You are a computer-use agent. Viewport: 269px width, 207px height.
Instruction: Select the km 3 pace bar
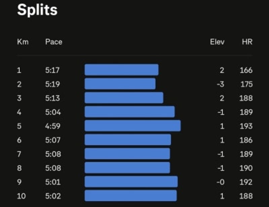[124, 98]
